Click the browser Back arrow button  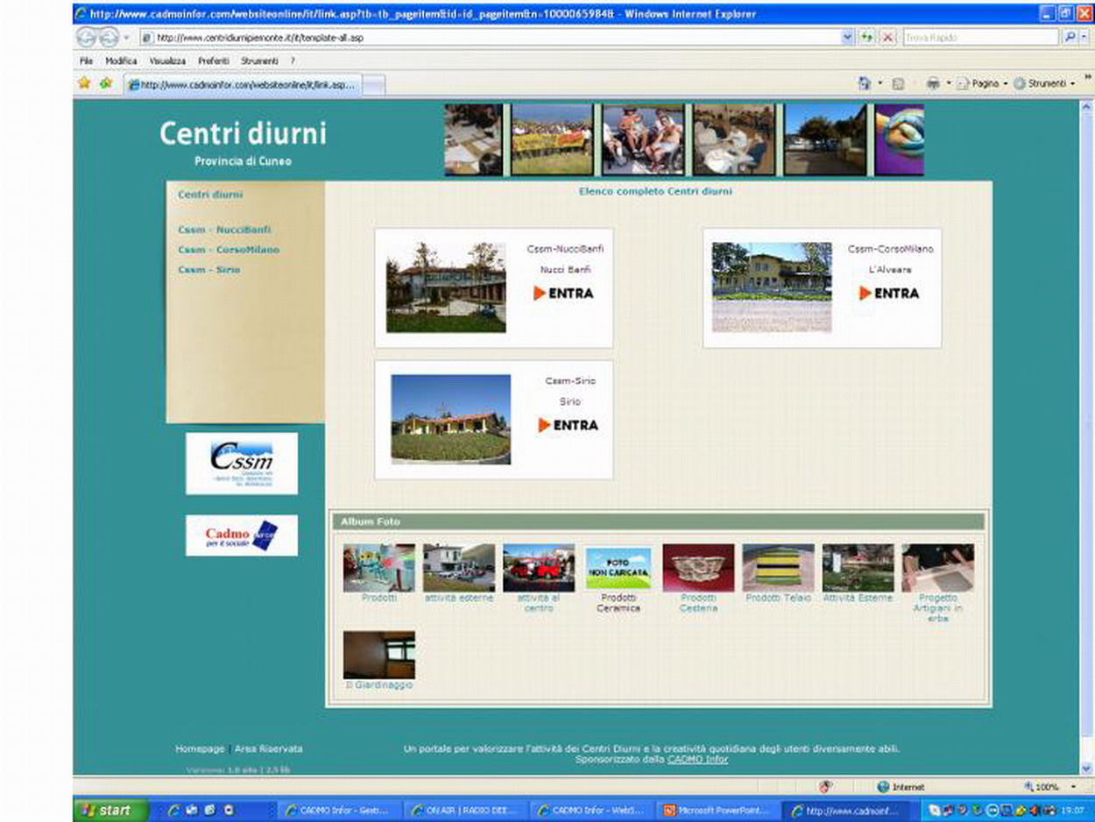(86, 38)
